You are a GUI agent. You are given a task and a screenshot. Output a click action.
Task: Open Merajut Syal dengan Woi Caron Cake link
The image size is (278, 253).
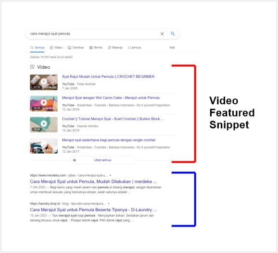[111, 98]
